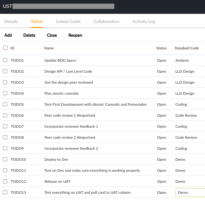Click Code Review code for TODO6
The image size is (205, 201).
186,115
